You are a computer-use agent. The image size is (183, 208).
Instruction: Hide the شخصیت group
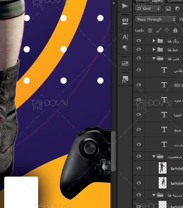(139, 156)
